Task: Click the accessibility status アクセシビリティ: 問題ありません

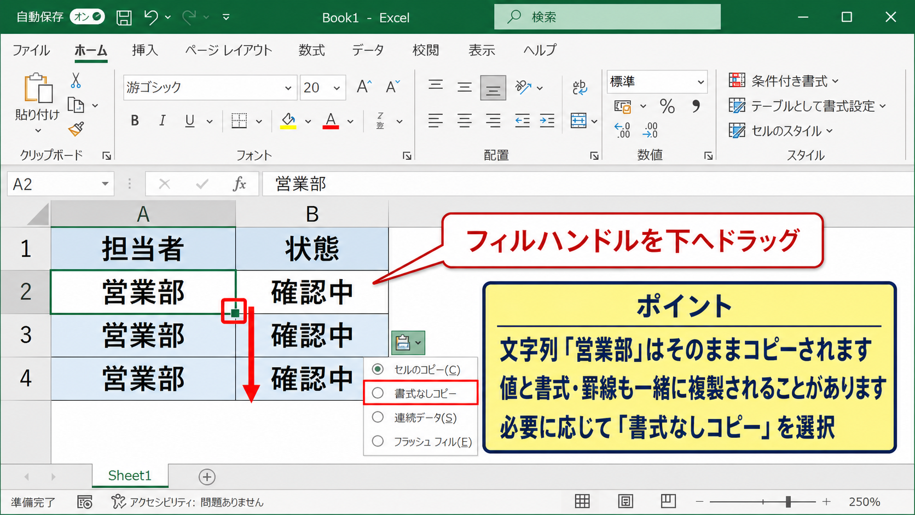Action: 187,502
